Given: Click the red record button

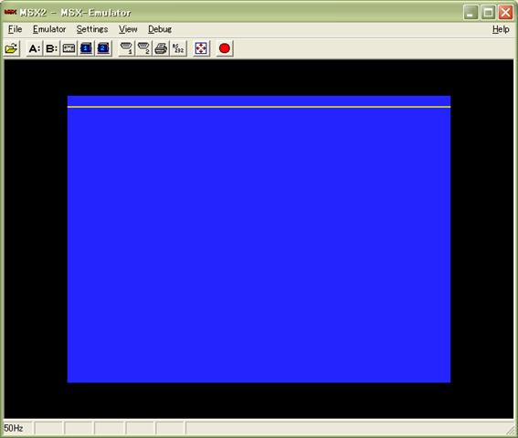Looking at the screenshot, I should click(225, 48).
